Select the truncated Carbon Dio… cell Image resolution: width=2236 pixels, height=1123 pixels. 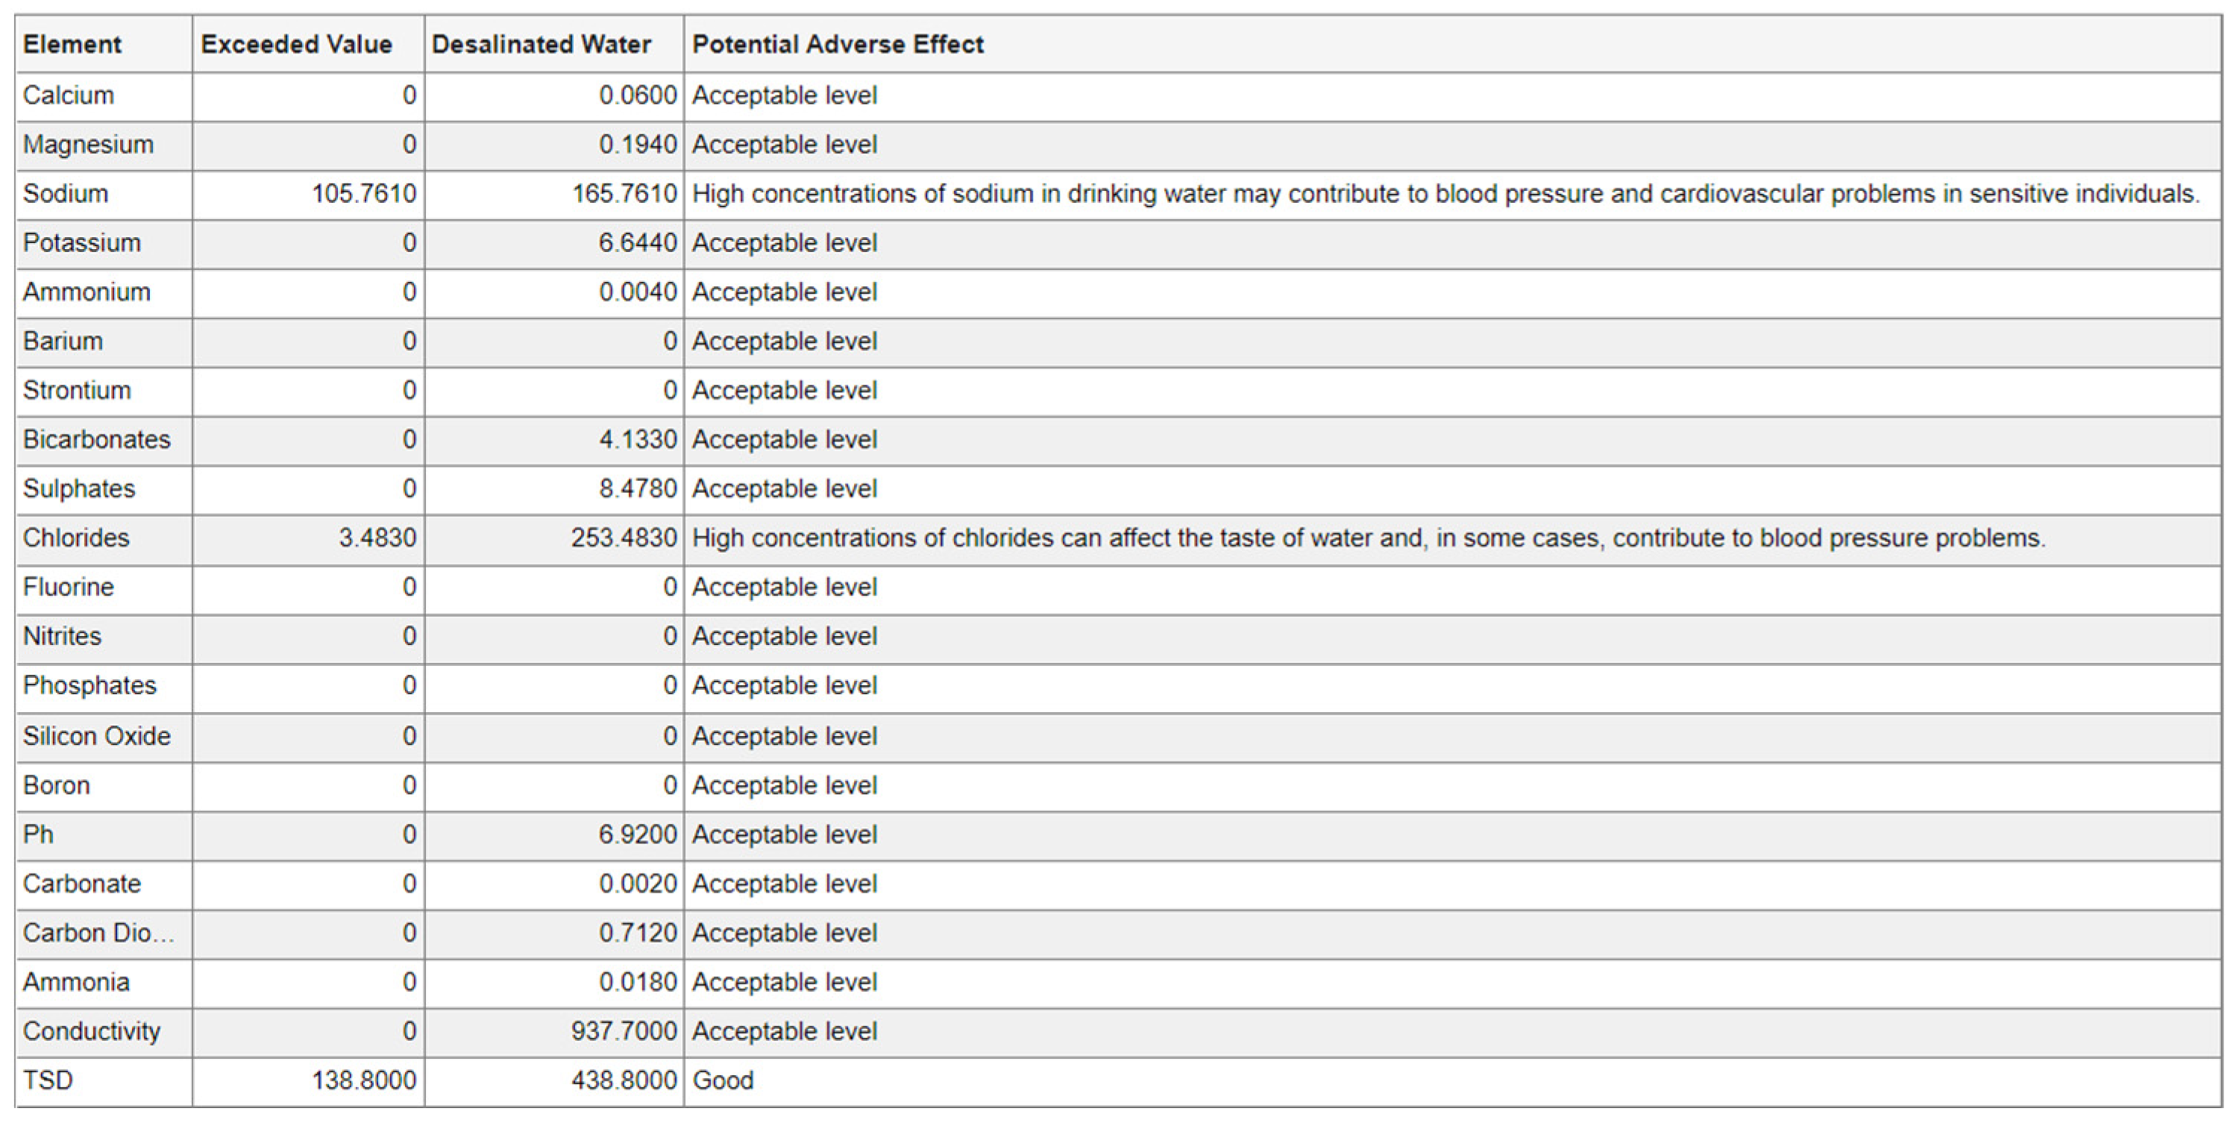[x=98, y=933]
